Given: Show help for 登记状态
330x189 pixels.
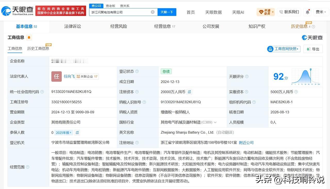Looking at the screenshot, I should click(137, 71).
